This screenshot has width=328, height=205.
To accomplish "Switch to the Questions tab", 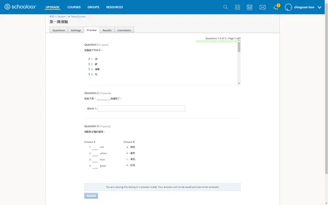I will 59,30.
